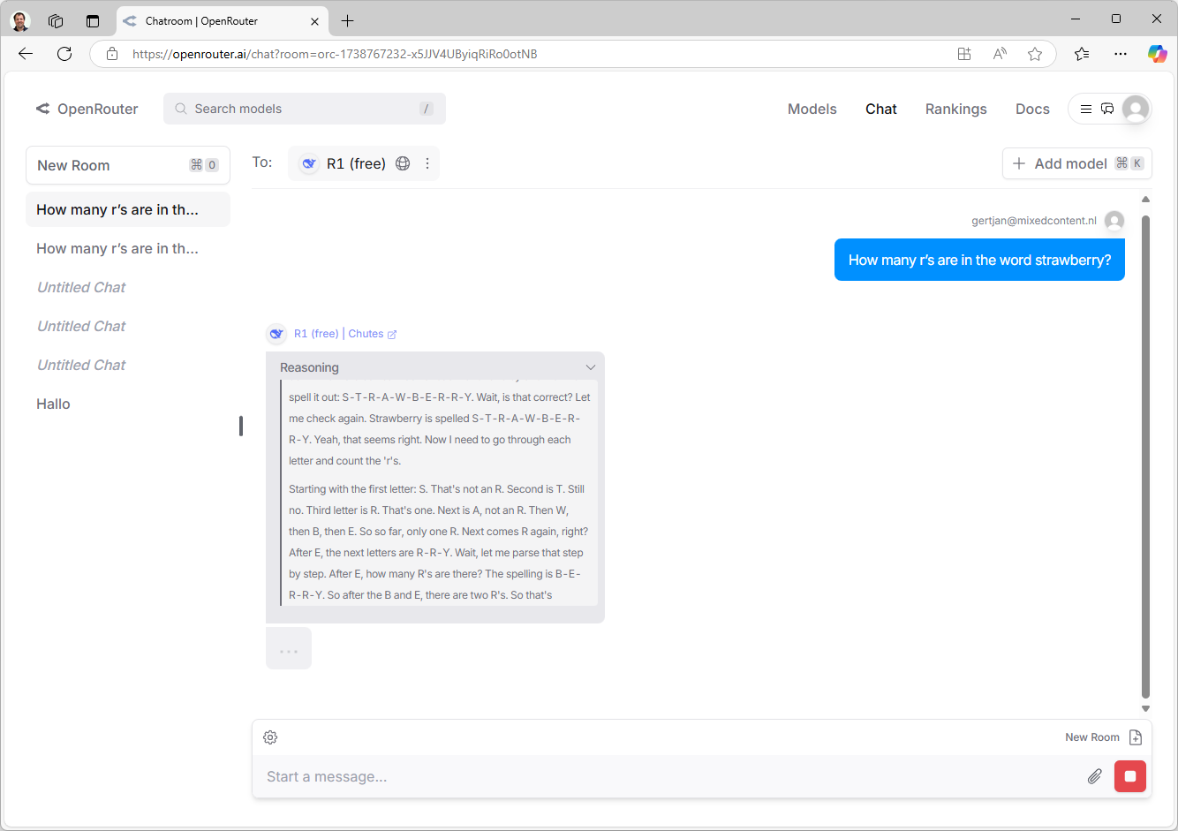Screen dimensions: 1178x831
Task: Click the New Room text link at bottom
Action: coord(1092,737)
